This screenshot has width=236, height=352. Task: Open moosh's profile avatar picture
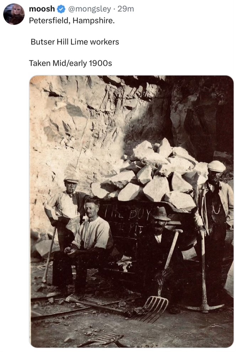coord(14,14)
